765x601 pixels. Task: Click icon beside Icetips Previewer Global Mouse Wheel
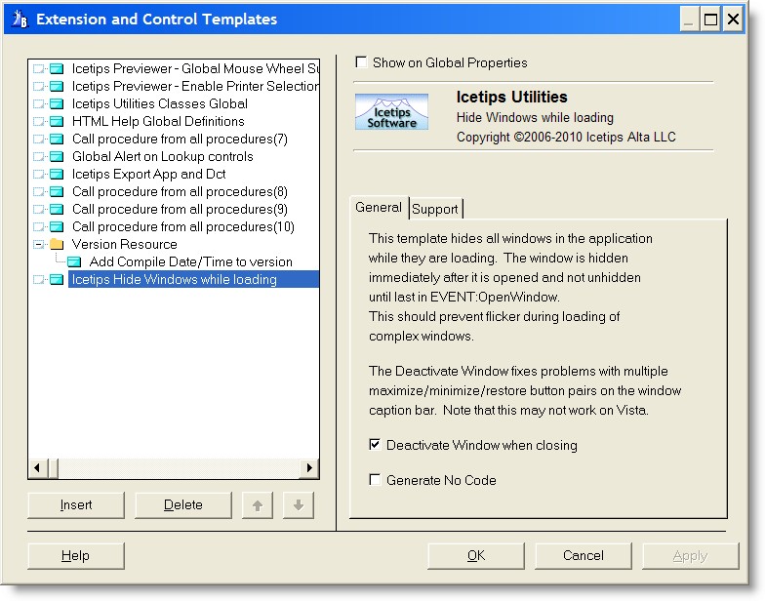(x=57, y=68)
